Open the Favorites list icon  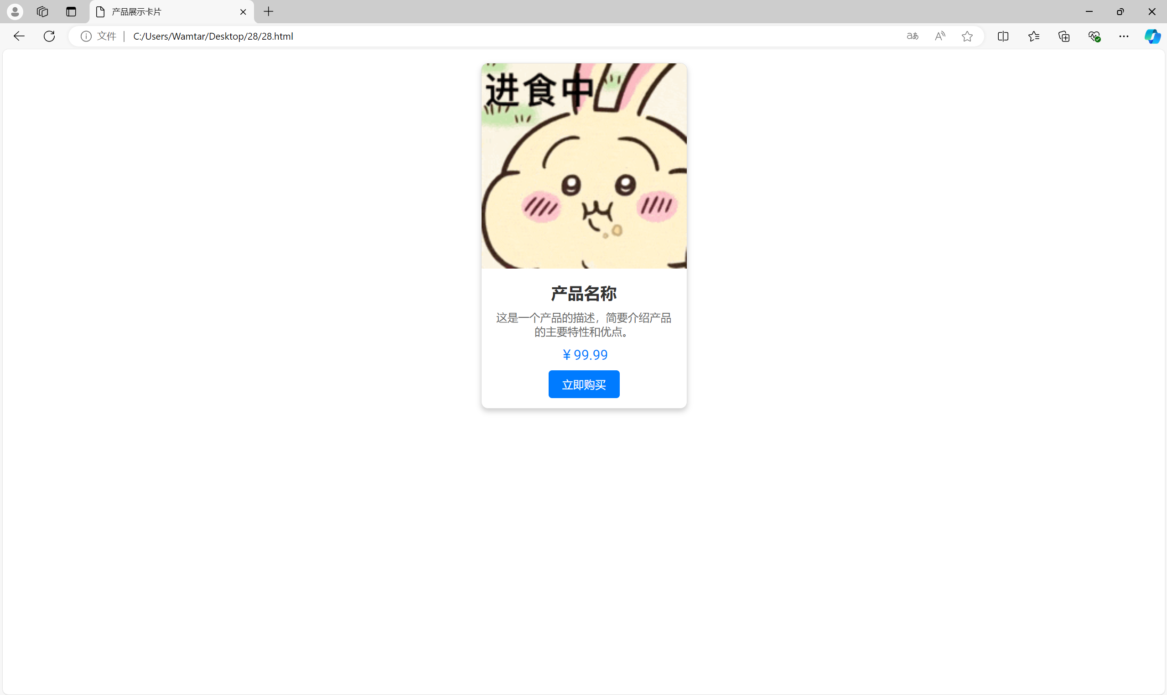pyautogui.click(x=1033, y=36)
